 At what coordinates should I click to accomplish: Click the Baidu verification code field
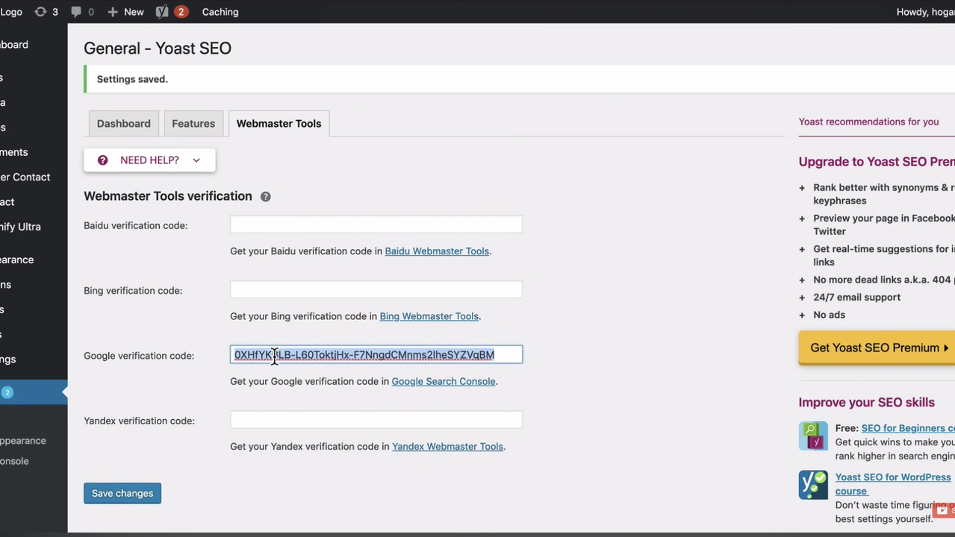tap(376, 224)
